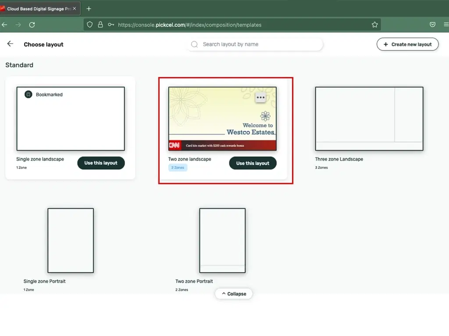This screenshot has width=449, height=336.
Task: Click the Bookmarked badge icon on Single zone landscape
Action: pos(29,94)
